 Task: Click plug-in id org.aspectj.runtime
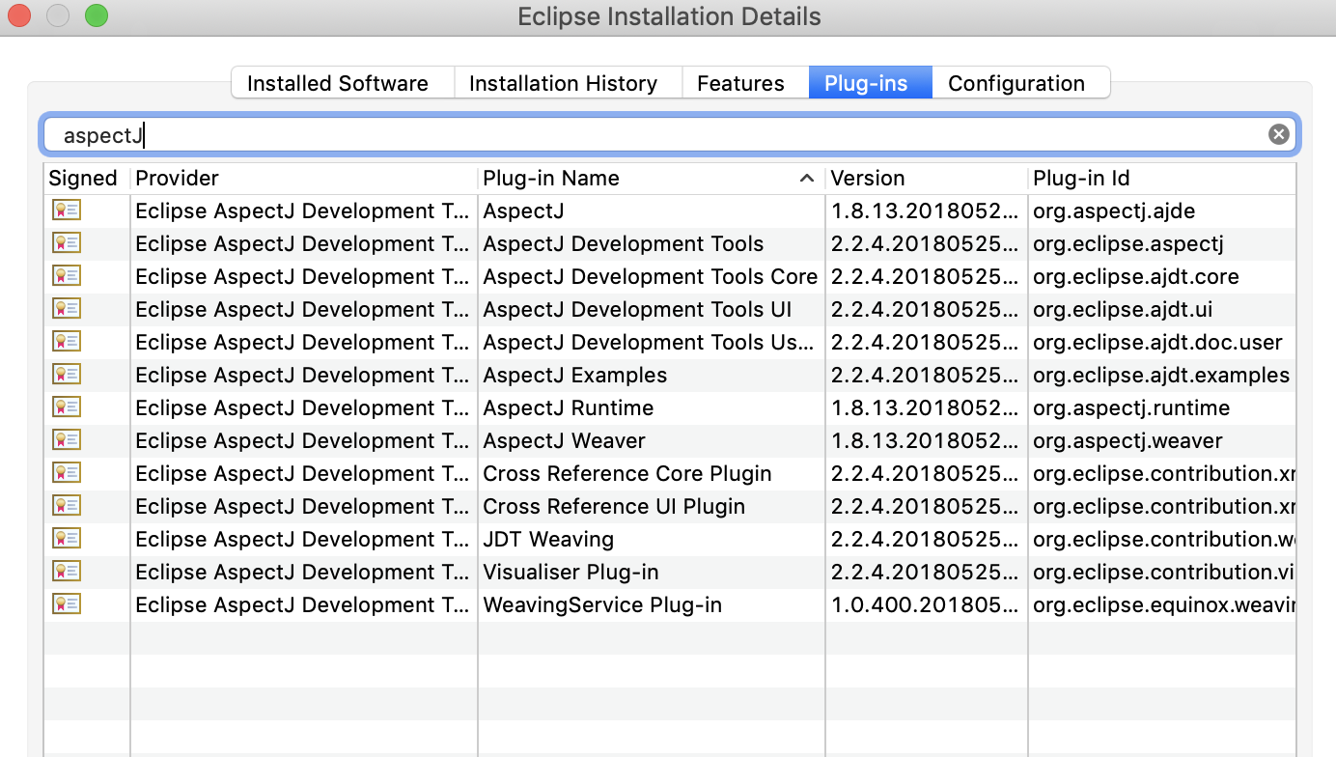point(1131,408)
